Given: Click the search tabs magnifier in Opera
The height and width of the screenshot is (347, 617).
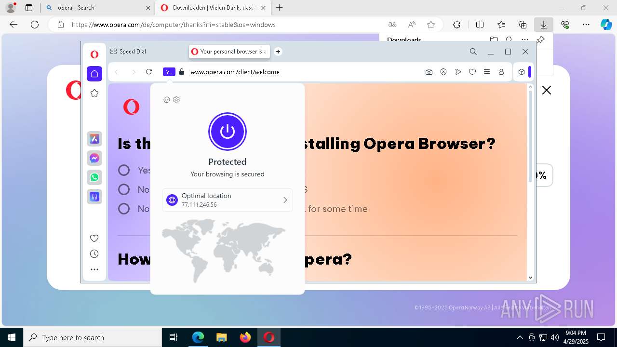Looking at the screenshot, I should point(473,52).
